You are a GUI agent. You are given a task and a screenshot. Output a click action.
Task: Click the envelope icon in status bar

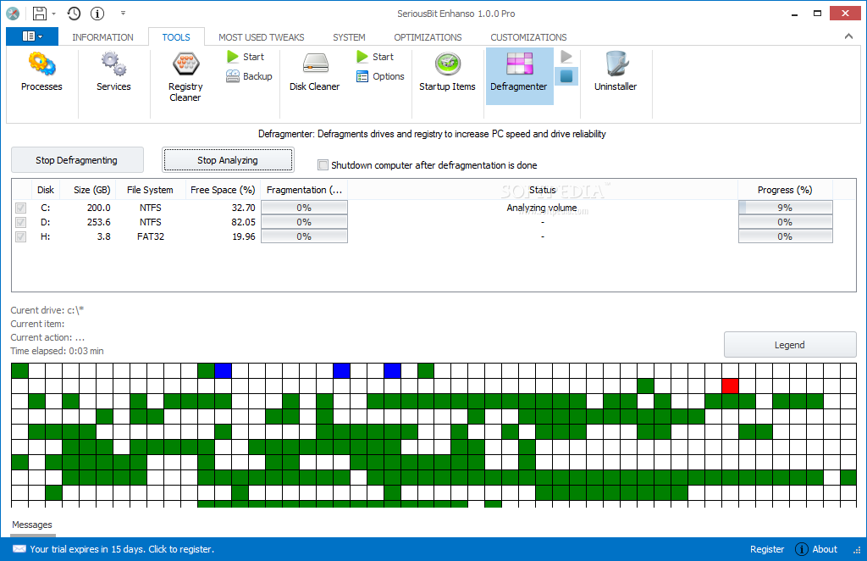(19, 549)
